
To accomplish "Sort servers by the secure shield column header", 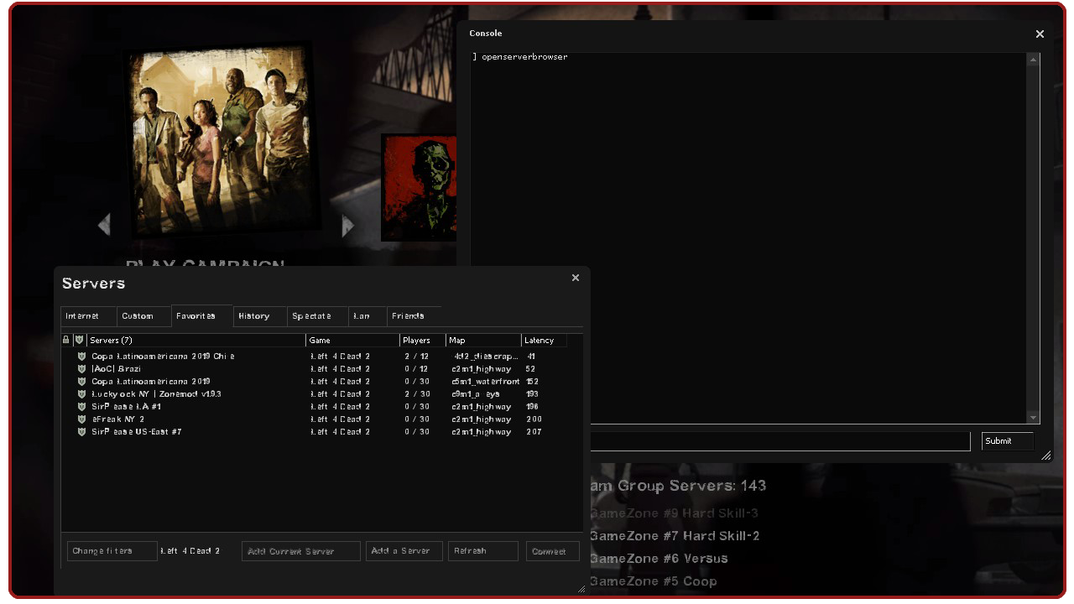I will pyautogui.click(x=79, y=340).
